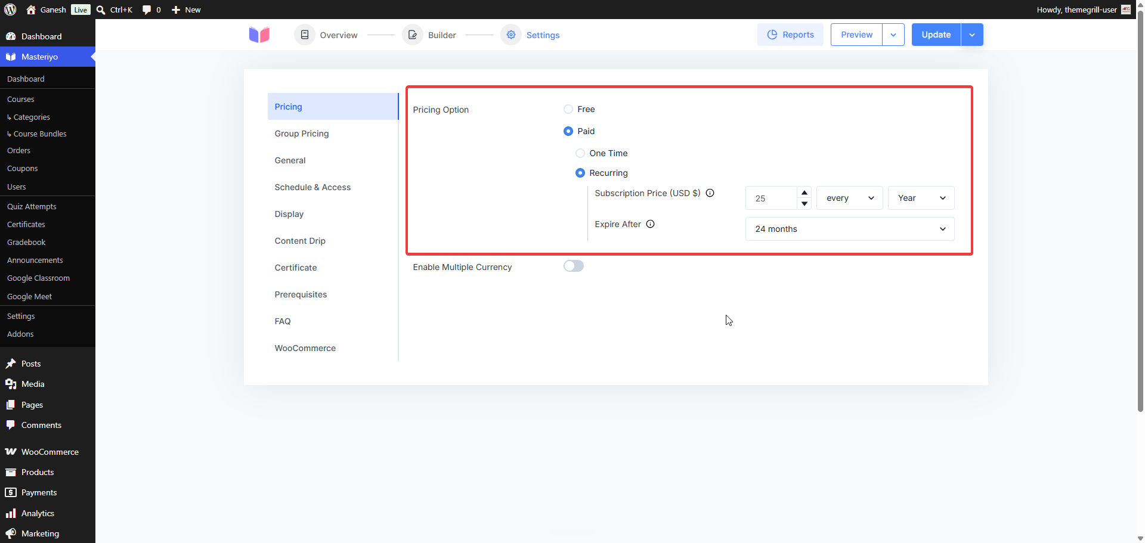Open the Ctrl+K search icon
The width and height of the screenshot is (1145, 543).
(101, 10)
